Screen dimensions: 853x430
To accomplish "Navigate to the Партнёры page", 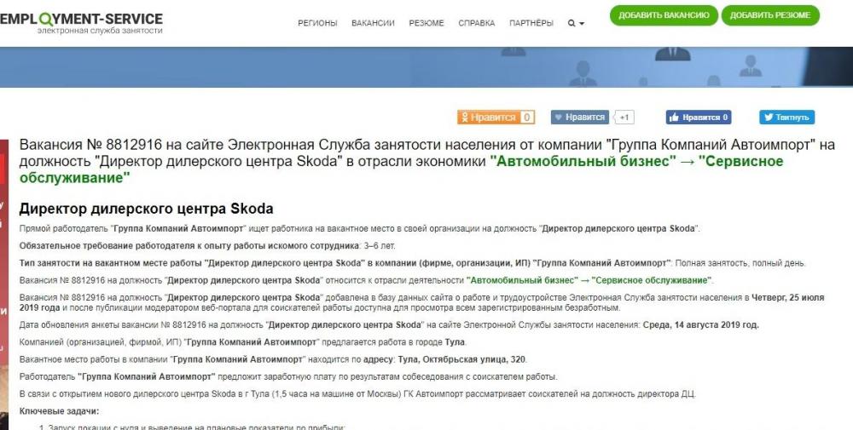I will point(531,23).
